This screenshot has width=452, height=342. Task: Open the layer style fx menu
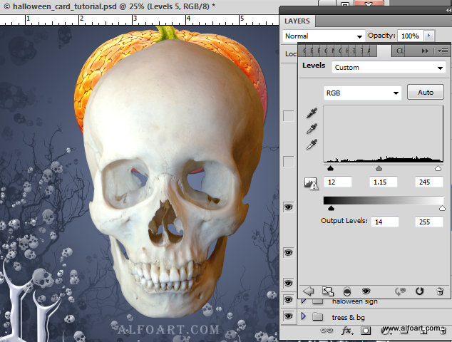point(347,331)
